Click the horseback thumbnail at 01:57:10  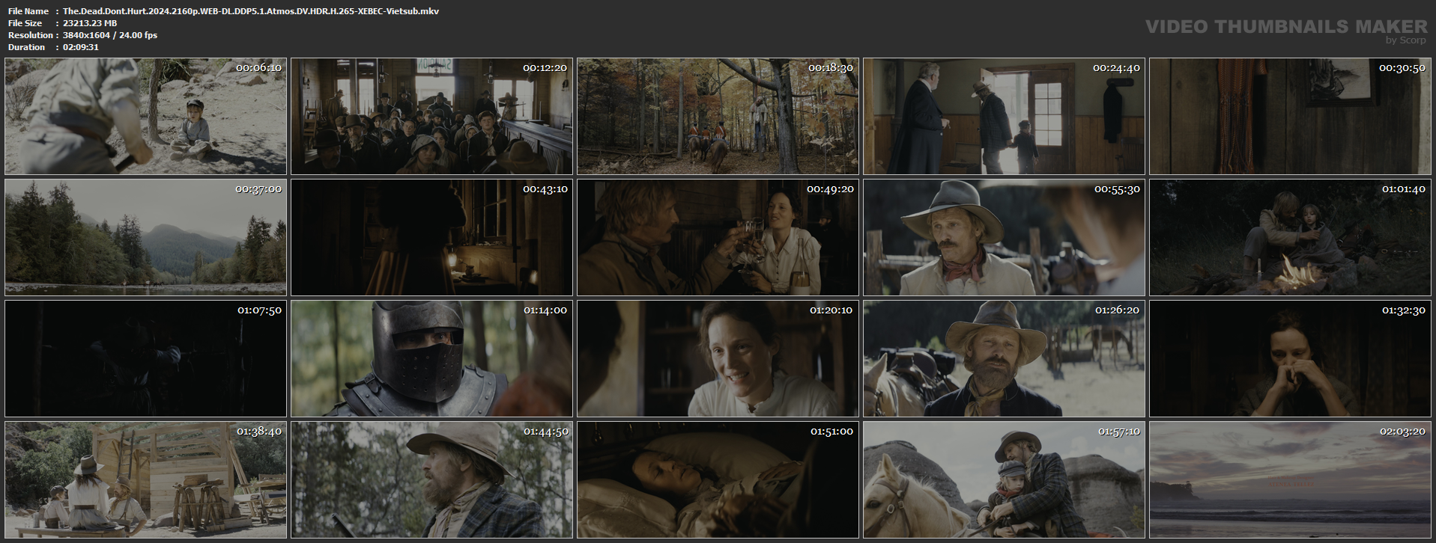click(1004, 479)
